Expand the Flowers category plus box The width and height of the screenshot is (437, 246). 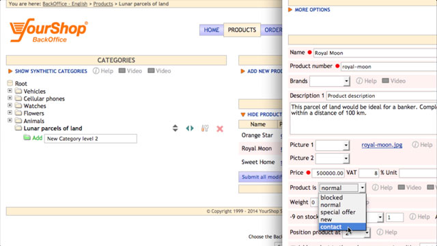point(10,113)
